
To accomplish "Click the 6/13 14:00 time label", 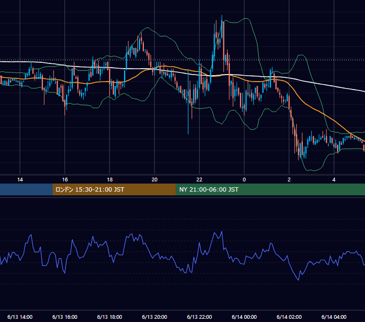I will [20, 317].
